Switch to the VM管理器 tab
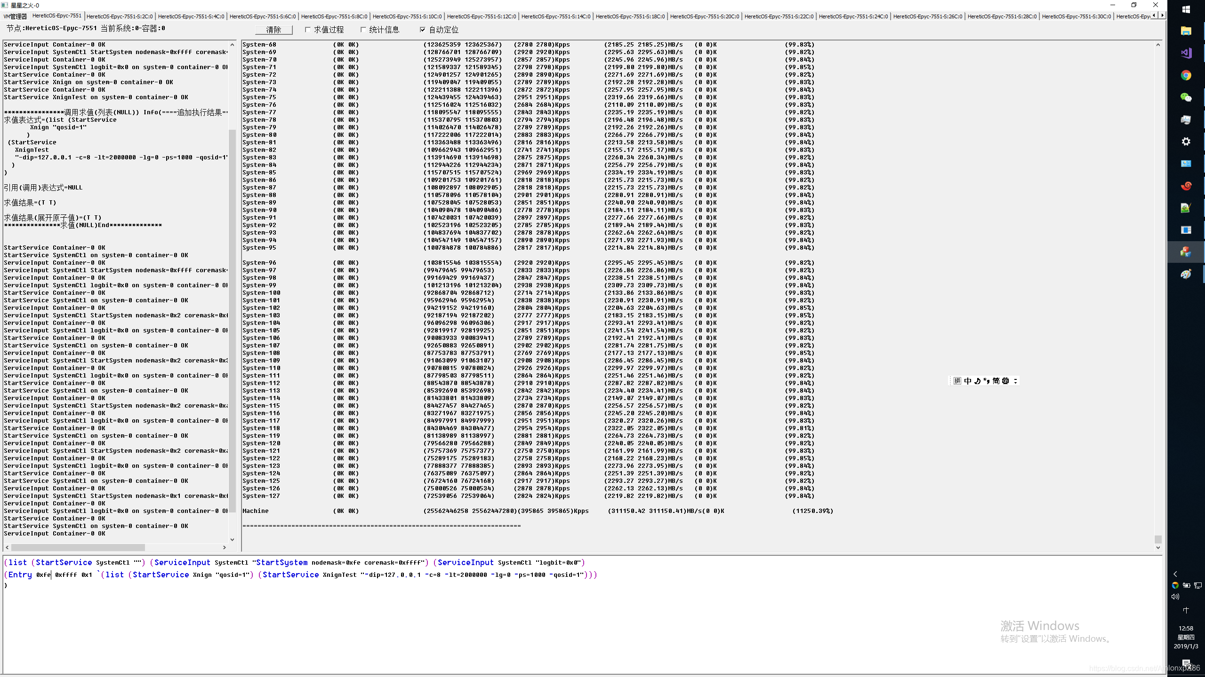 click(16, 16)
